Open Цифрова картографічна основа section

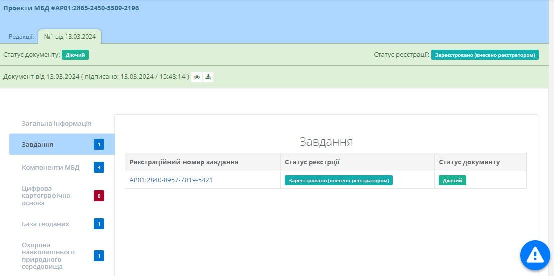pos(46,196)
